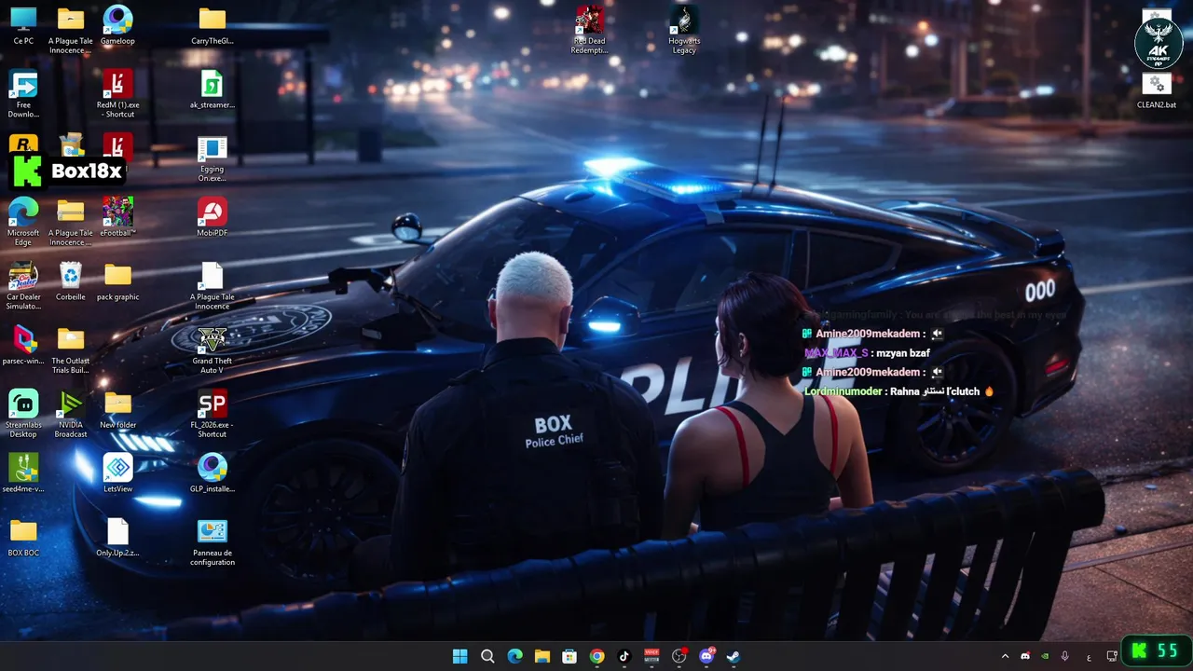The height and width of the screenshot is (671, 1193).
Task: Open Steam from the taskbar
Action: [734, 656]
